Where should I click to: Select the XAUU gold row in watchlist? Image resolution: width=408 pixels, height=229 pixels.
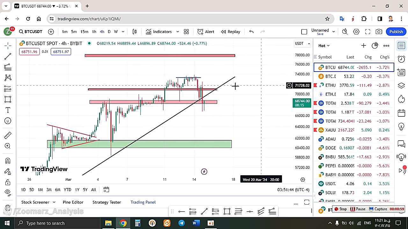point(354,130)
